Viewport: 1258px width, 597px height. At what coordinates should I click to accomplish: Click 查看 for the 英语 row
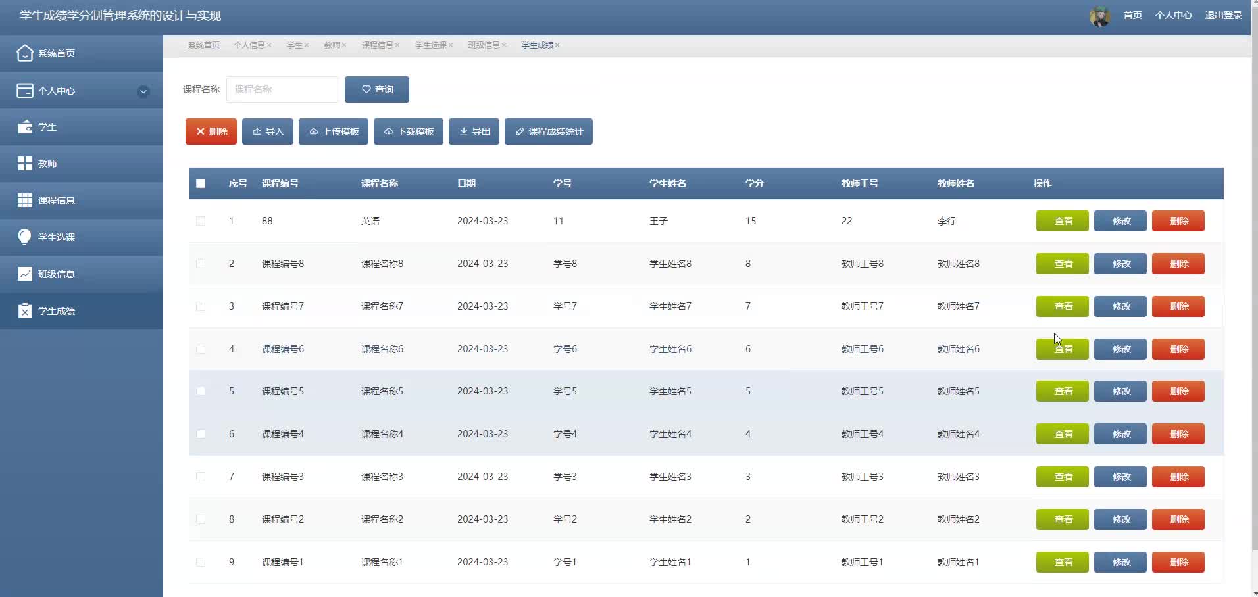pyautogui.click(x=1063, y=221)
